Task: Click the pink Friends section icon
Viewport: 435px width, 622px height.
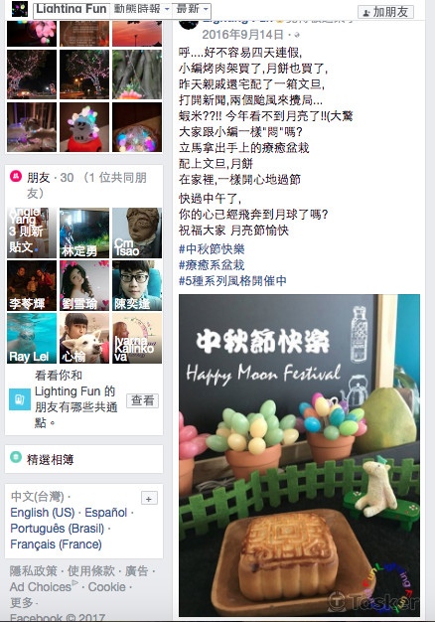Action: click(x=16, y=176)
